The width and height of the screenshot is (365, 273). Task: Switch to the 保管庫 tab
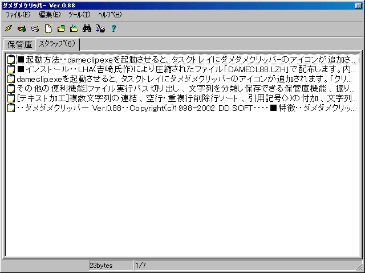click(19, 44)
